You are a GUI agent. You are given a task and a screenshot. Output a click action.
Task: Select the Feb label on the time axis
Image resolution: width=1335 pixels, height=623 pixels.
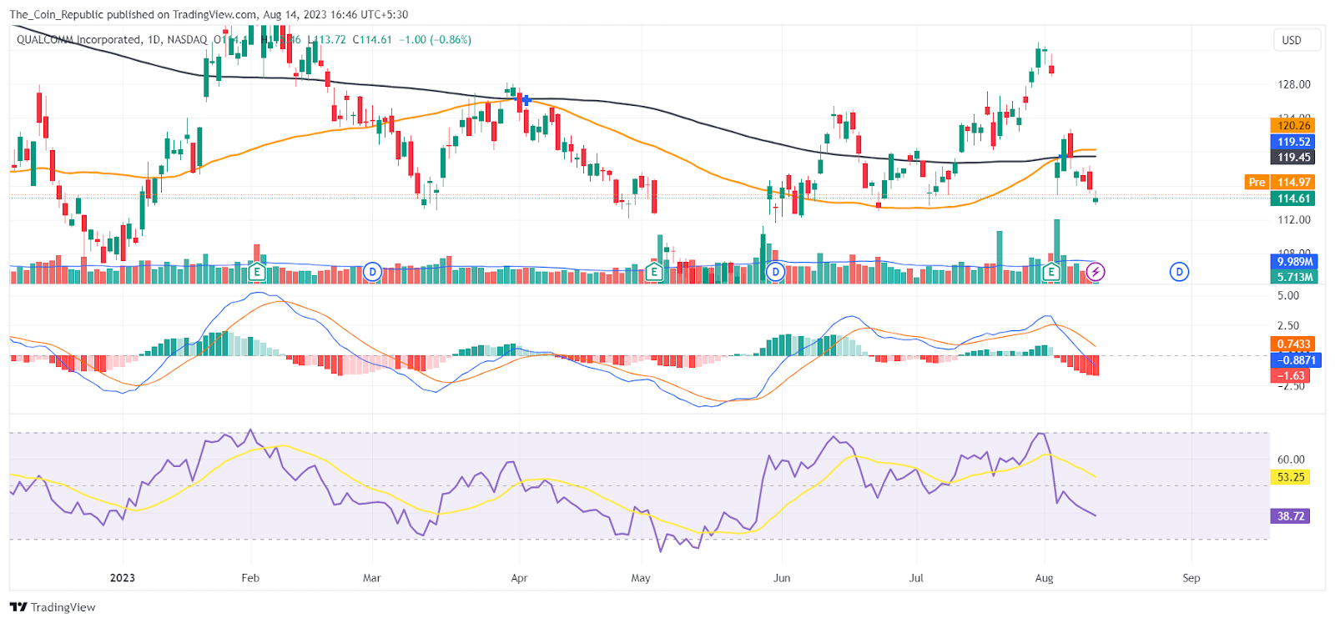pos(250,578)
